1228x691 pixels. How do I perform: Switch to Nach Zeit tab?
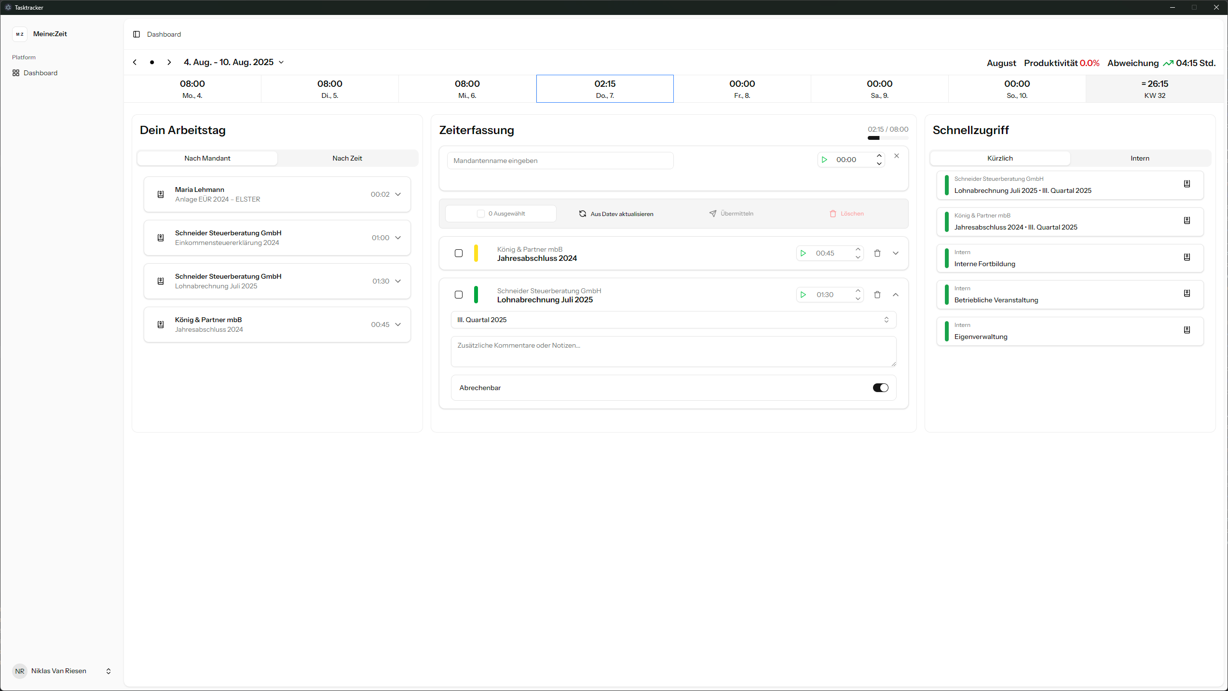[347, 158]
